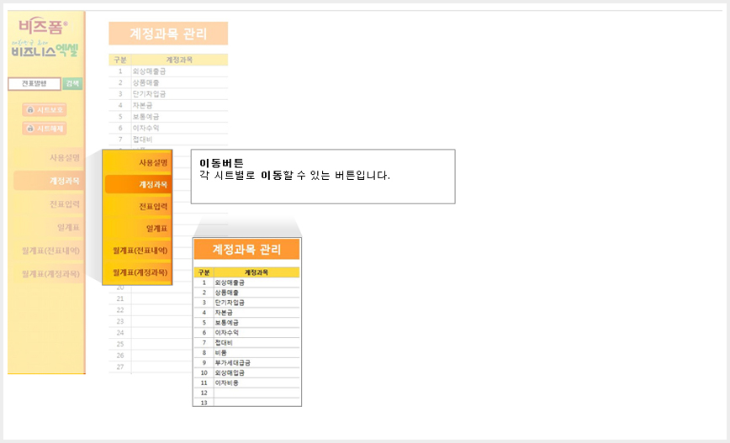Screen dimensions: 730x443
Task: Select 비품 in the enlarged table
Action: pyautogui.click(x=220, y=353)
